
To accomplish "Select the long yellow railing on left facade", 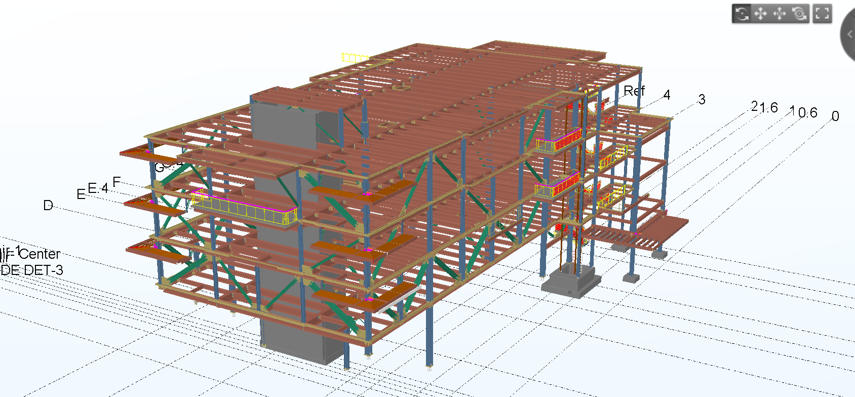I will (243, 208).
